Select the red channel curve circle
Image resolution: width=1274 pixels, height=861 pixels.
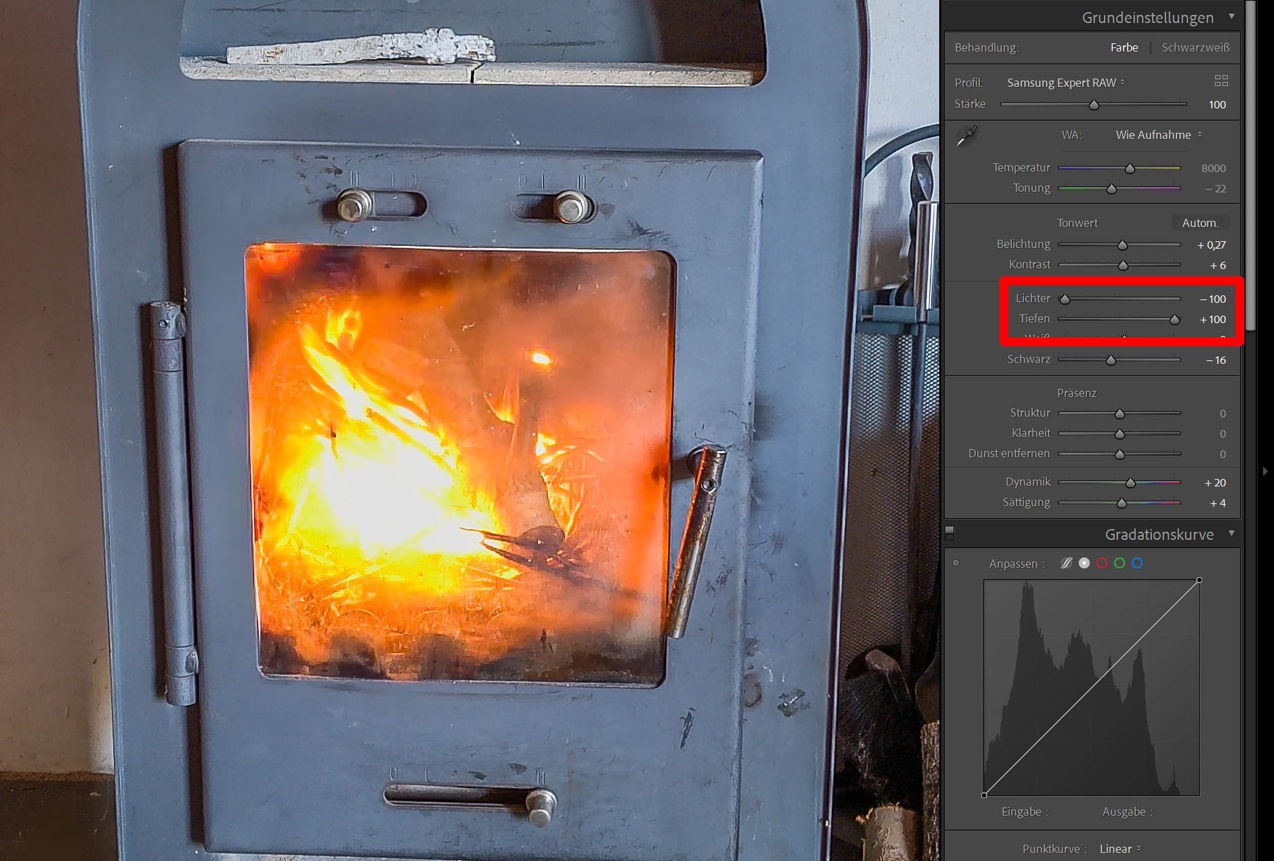[1102, 563]
